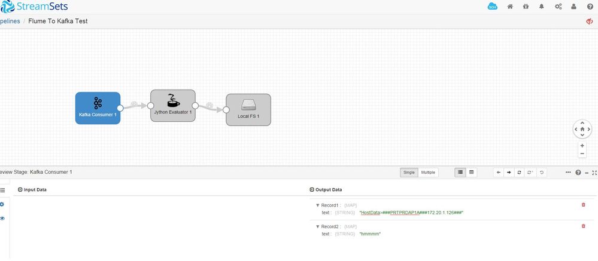598x261 pixels.
Task: Revert data changes with undo icon
Action: click(x=541, y=173)
